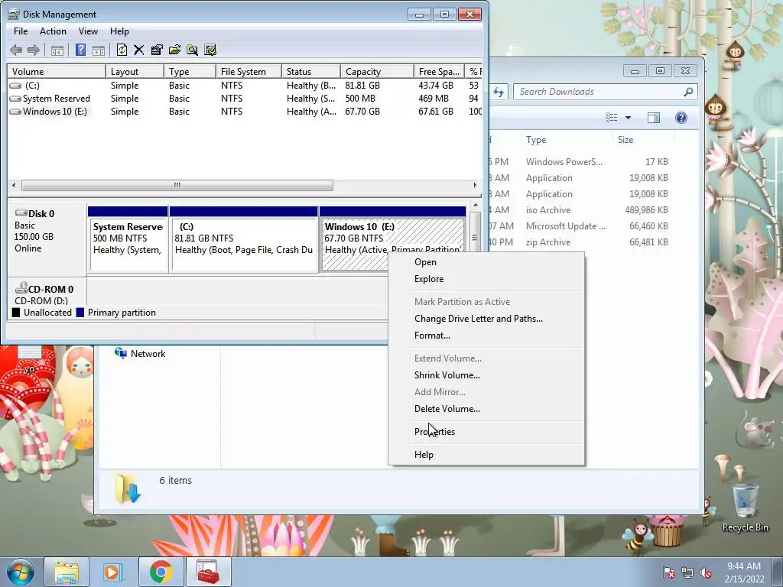Click the Start orb on the taskbar
Image resolution: width=783 pixels, height=587 pixels.
point(21,572)
